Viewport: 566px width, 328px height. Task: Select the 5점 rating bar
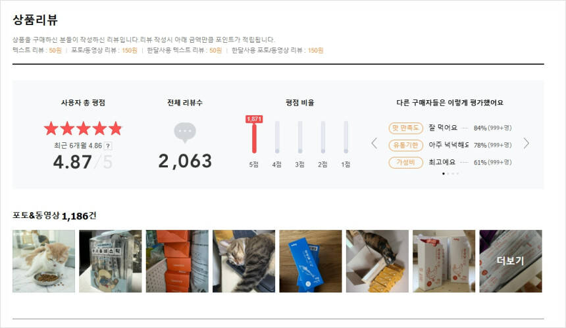(x=254, y=137)
